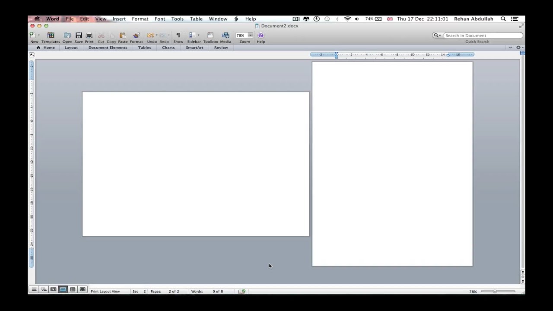553x311 pixels.
Task: Click the Undo arrow icon
Action: 150,35
